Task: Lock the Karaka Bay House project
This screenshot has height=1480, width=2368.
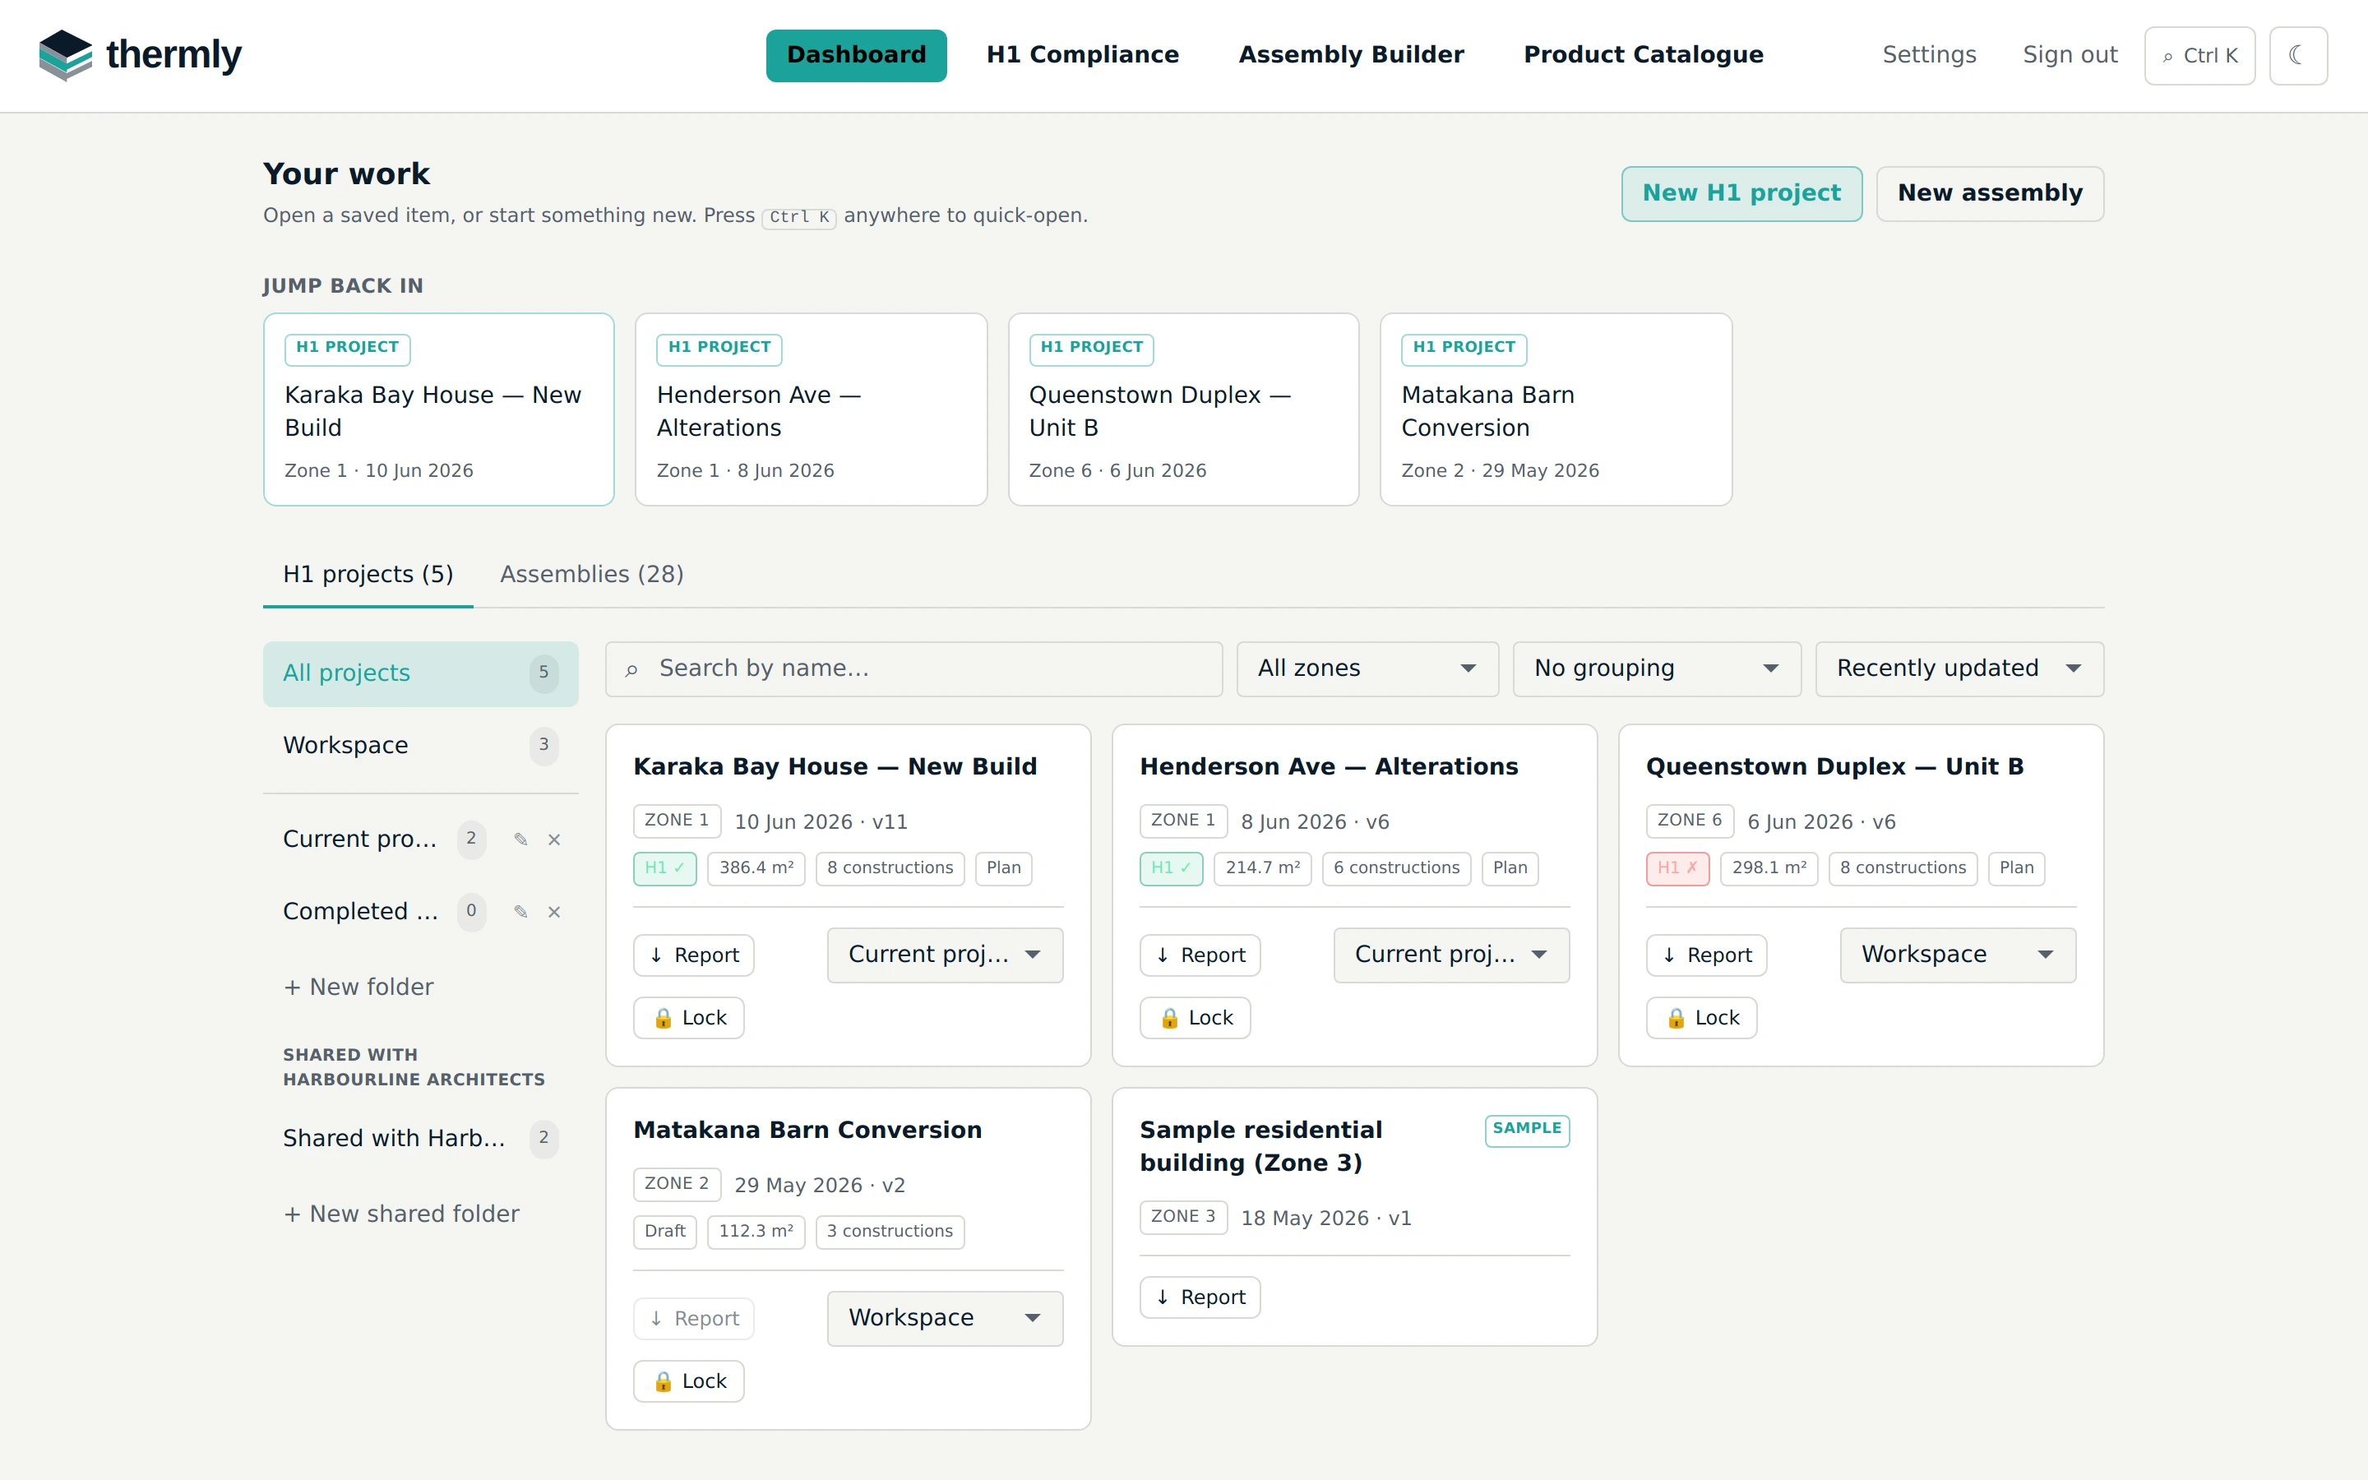Action: click(689, 1018)
